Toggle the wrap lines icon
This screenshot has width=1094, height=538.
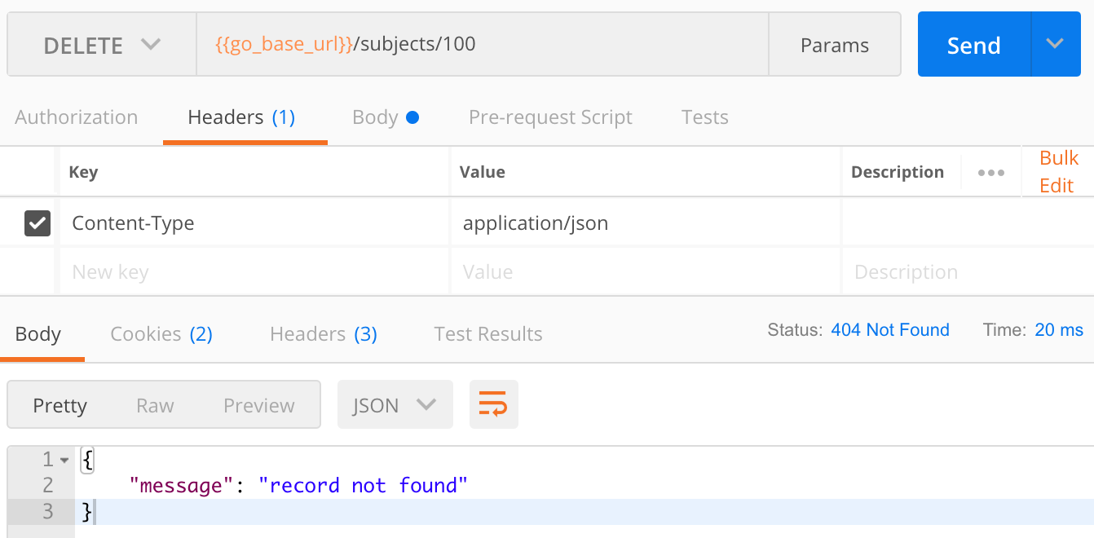(493, 405)
